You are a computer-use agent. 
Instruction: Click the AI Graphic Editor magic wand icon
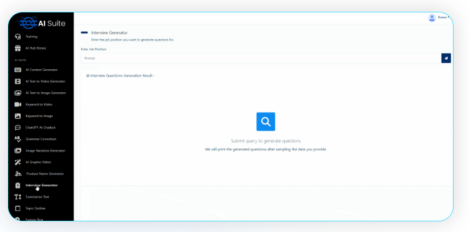(x=18, y=162)
